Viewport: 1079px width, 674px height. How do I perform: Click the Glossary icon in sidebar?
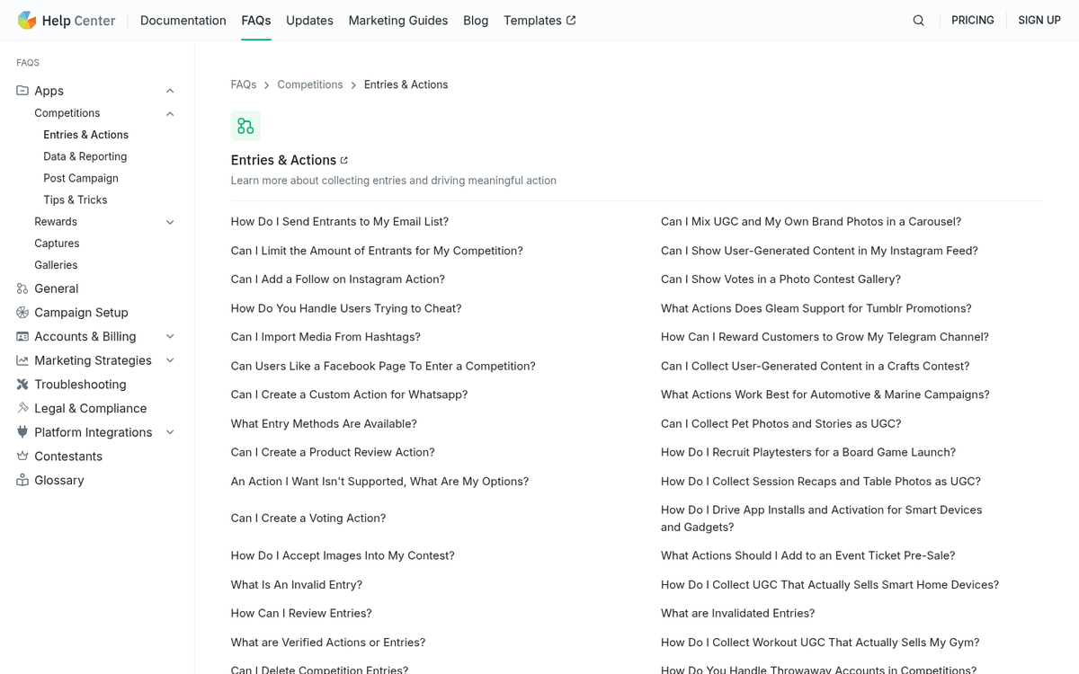click(22, 480)
